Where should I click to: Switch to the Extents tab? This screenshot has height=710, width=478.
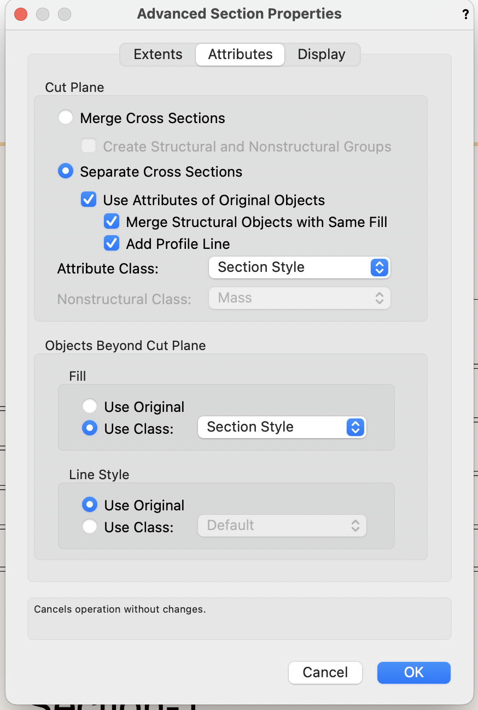click(x=158, y=54)
